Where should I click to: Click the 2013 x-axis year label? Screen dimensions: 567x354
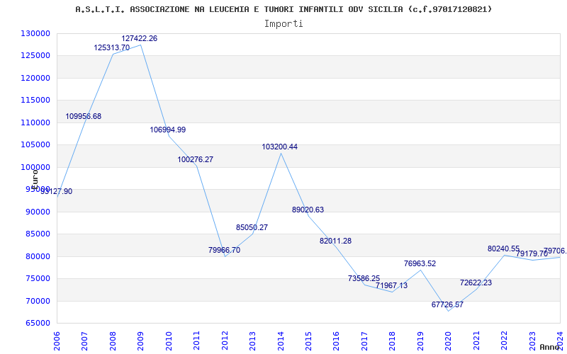coord(253,341)
